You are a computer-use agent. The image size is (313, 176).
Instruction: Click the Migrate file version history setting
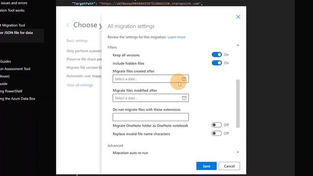(x=84, y=67)
